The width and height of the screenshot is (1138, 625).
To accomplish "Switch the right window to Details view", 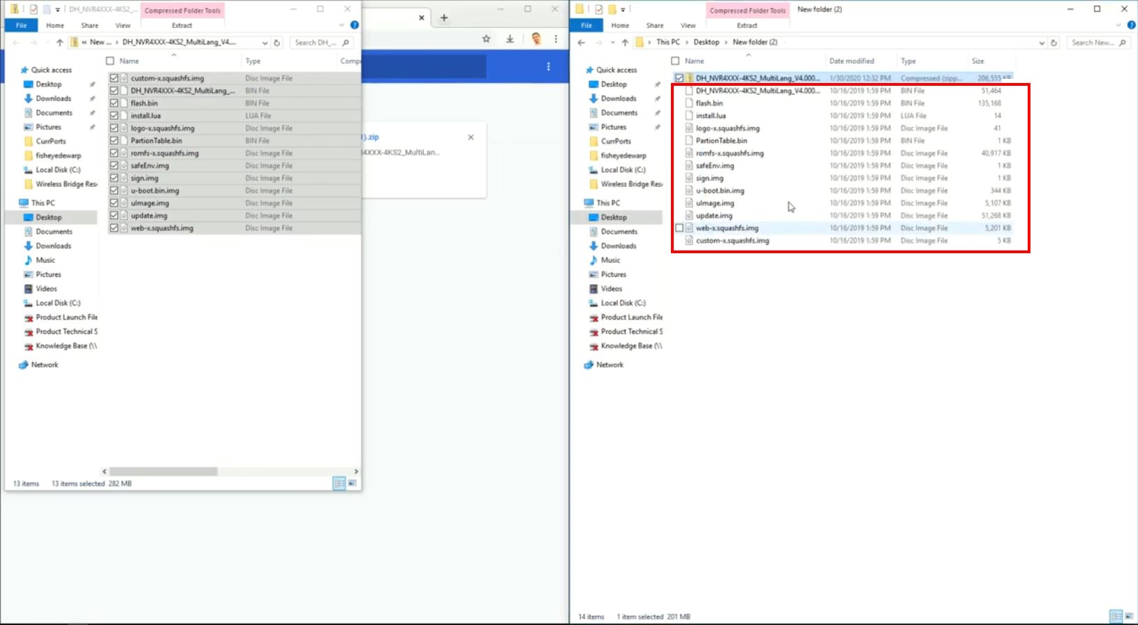I will (x=1116, y=617).
